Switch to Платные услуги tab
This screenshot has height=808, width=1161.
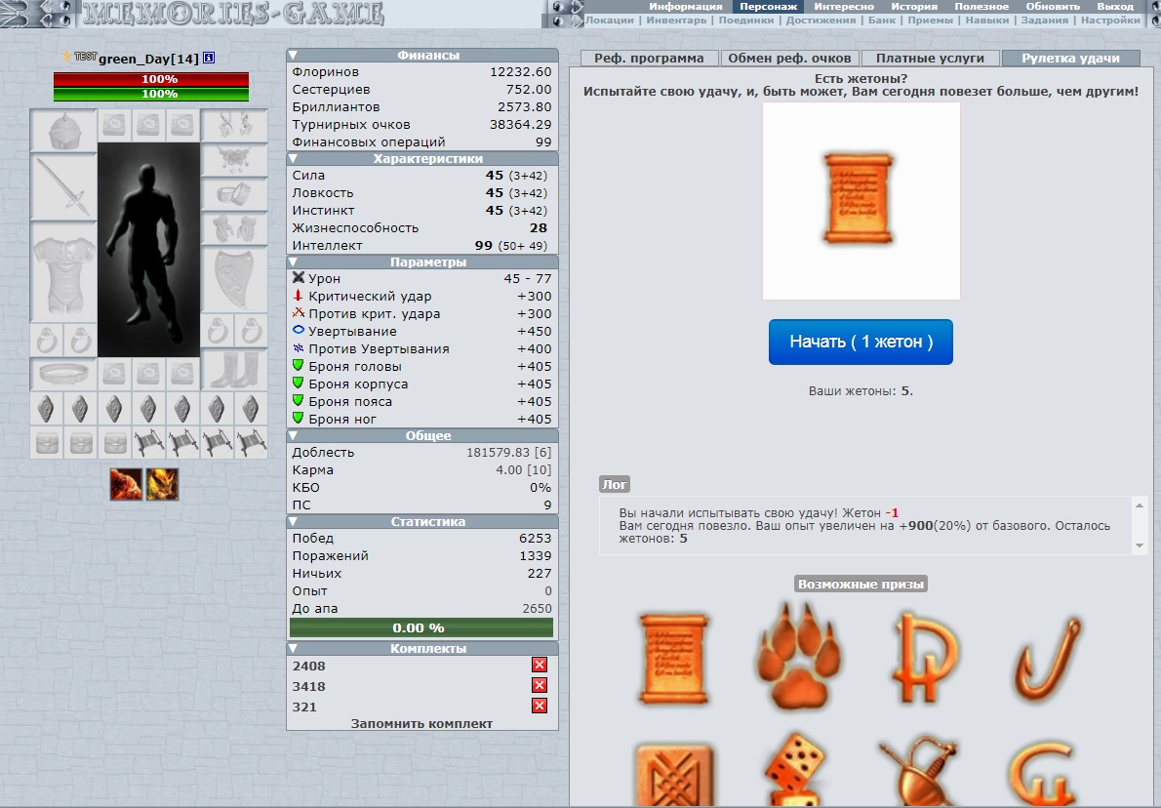click(x=930, y=59)
